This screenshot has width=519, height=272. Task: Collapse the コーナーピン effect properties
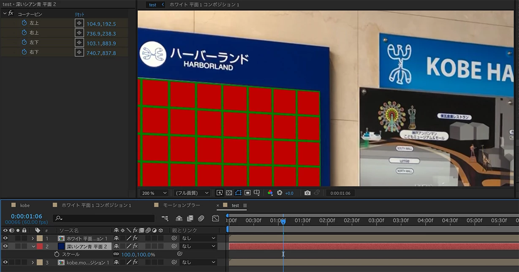[5, 14]
